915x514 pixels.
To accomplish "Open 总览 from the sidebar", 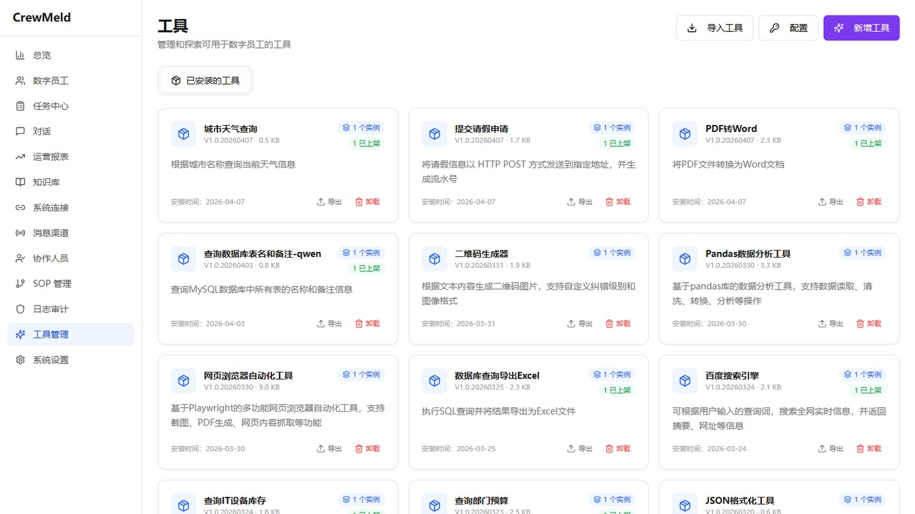I will click(70, 55).
